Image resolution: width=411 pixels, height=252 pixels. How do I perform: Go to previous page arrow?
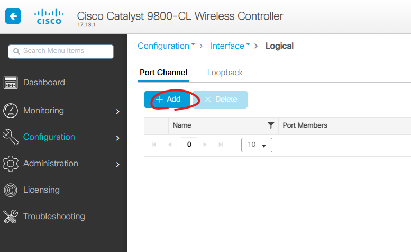[x=170, y=145]
